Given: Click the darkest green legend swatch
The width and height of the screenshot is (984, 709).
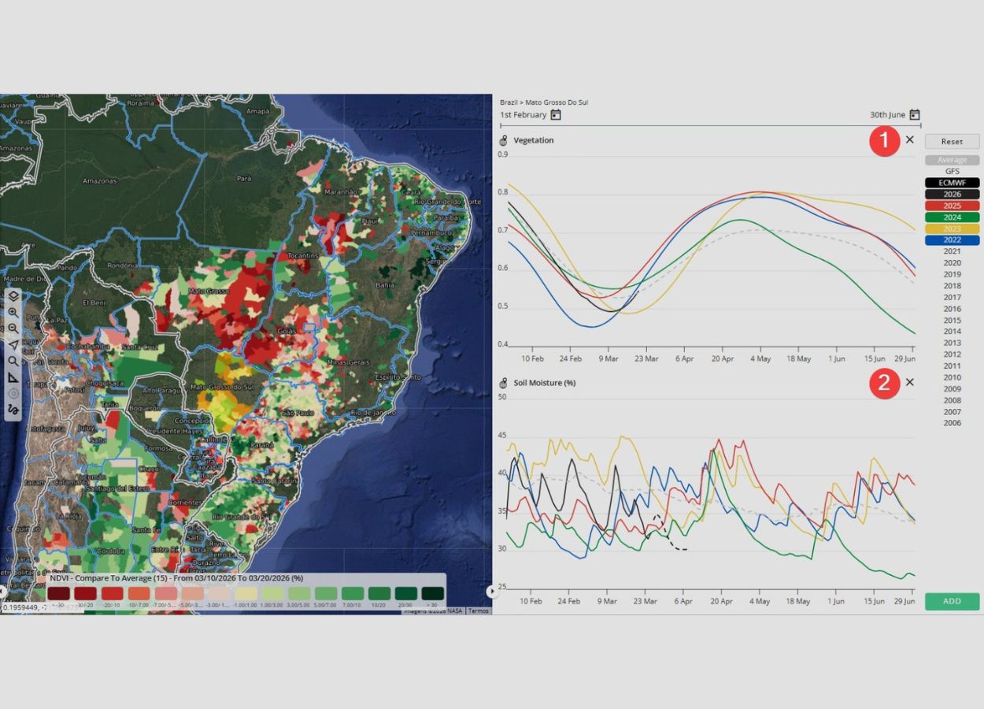Looking at the screenshot, I should point(432,594).
